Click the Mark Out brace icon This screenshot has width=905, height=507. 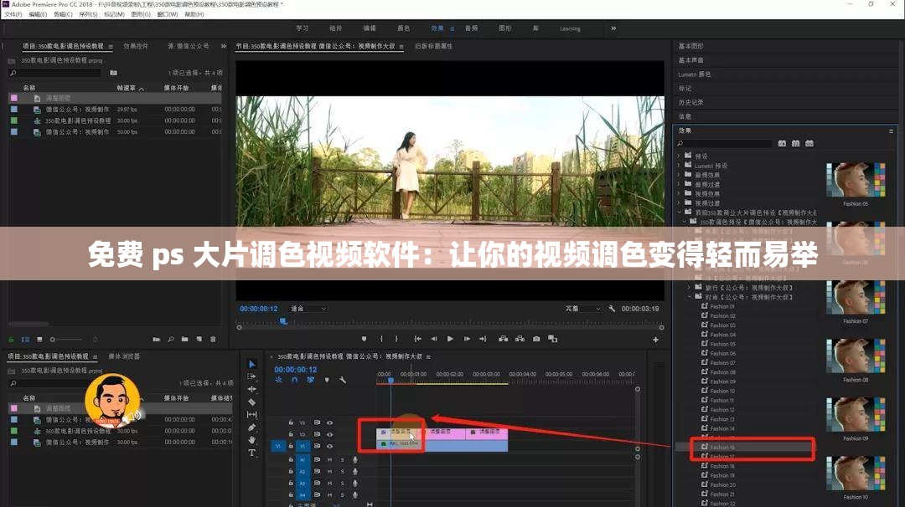(x=396, y=339)
